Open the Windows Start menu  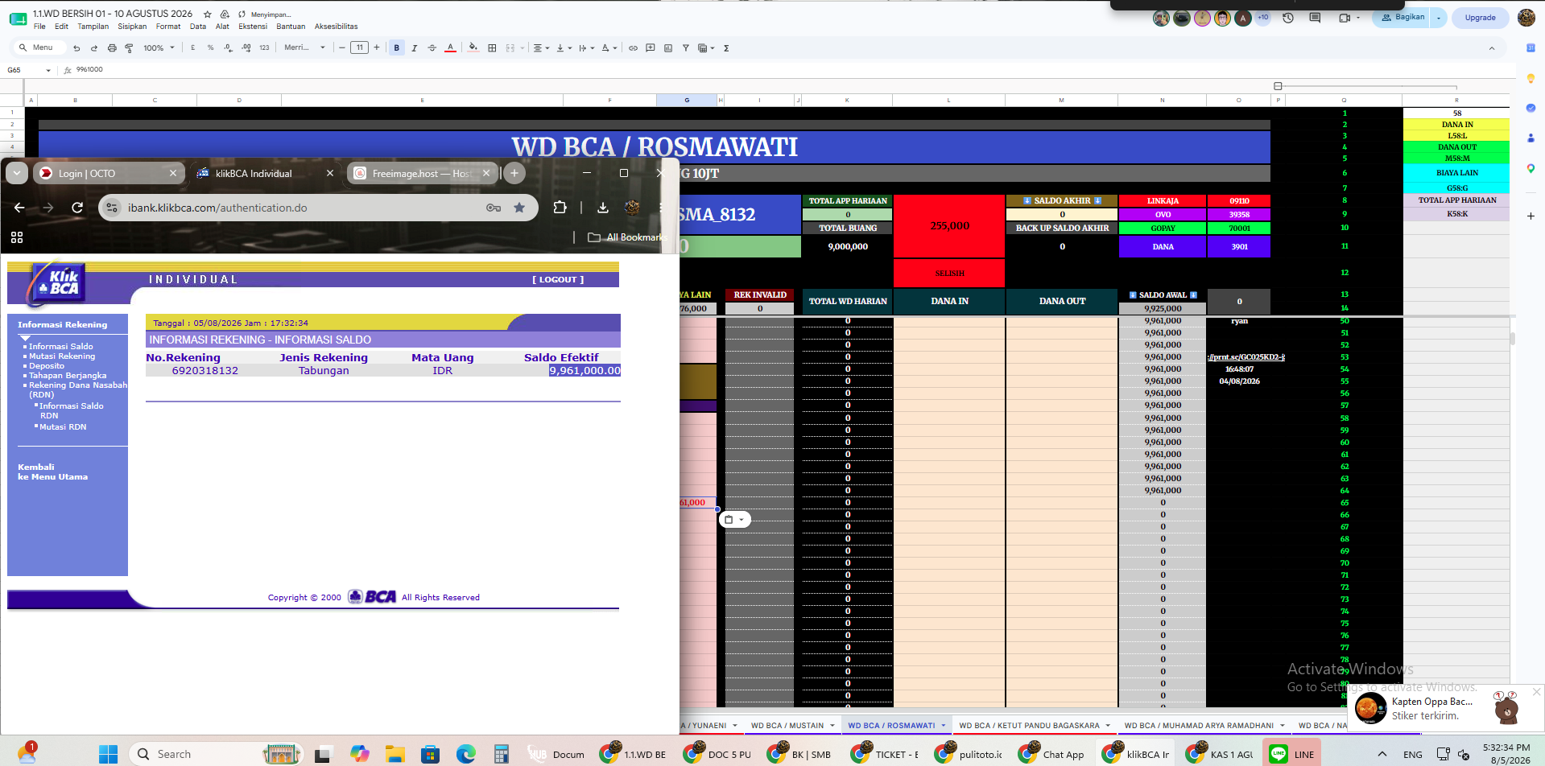pos(108,754)
